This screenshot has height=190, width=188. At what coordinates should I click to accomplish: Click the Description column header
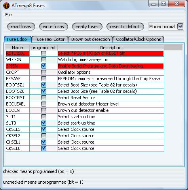point(111,48)
